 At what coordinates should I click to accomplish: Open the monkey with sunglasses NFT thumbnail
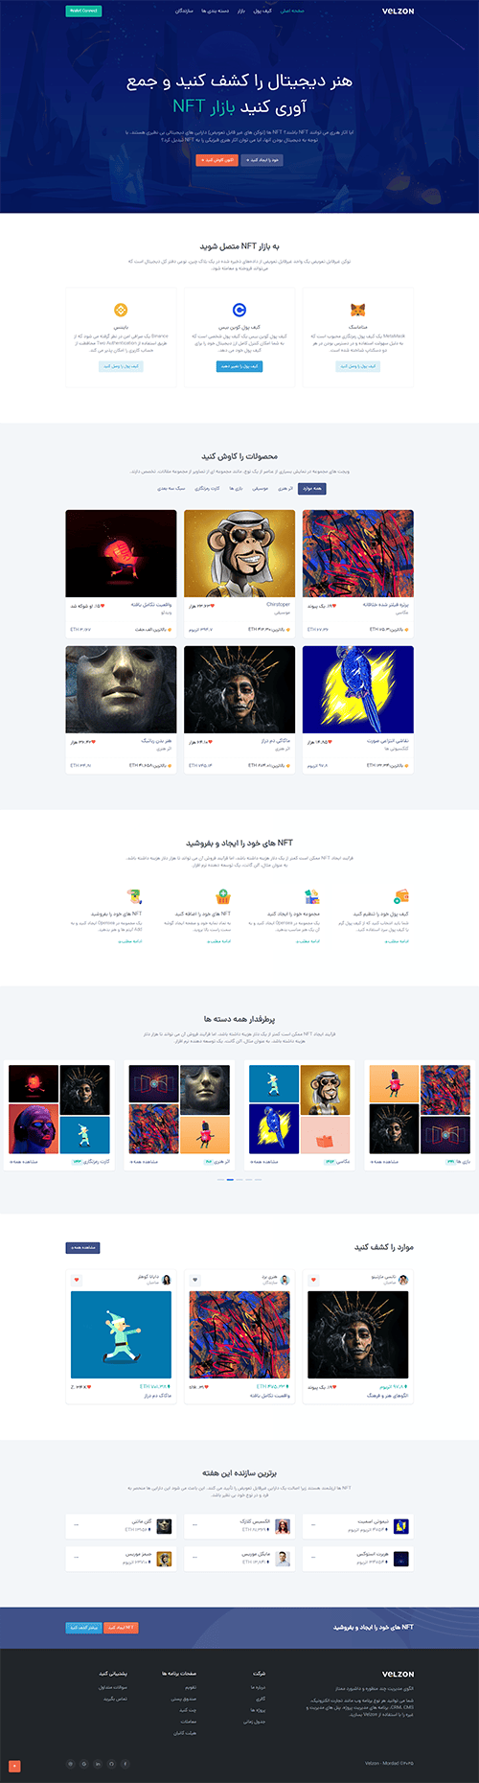(239, 553)
